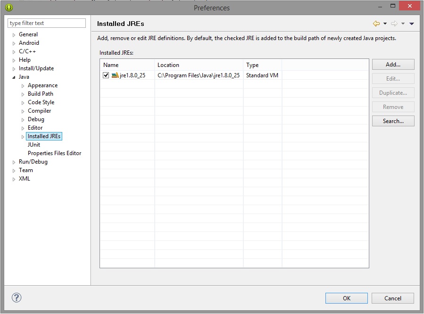Image resolution: width=424 pixels, height=314 pixels.
Task: Expand the Help tree node
Action: 14,60
